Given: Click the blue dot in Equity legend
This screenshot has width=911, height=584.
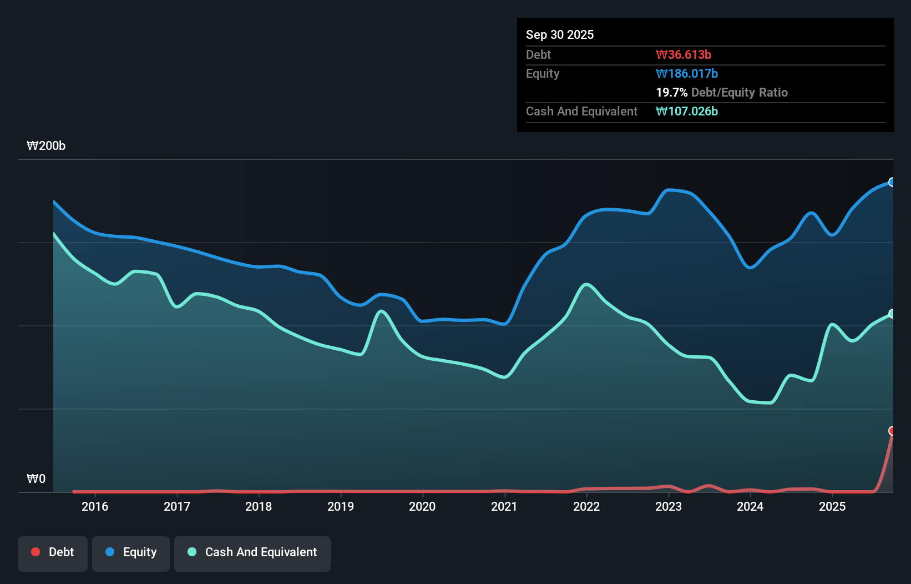Looking at the screenshot, I should pos(110,552).
